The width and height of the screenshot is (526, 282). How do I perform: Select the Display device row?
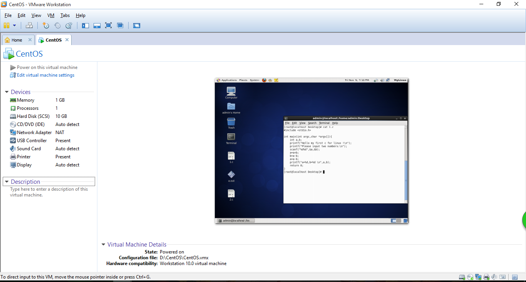tap(52, 165)
